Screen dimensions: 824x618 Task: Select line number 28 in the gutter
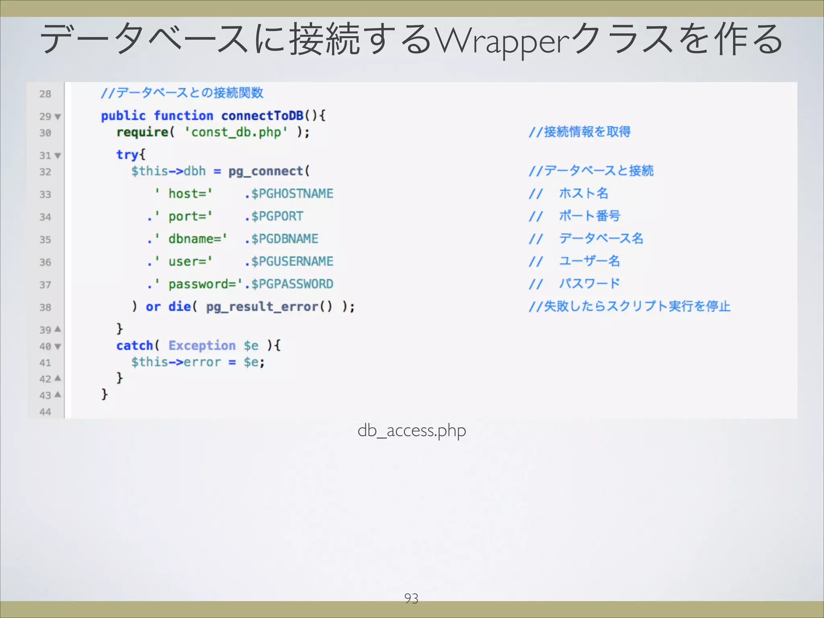coord(45,94)
